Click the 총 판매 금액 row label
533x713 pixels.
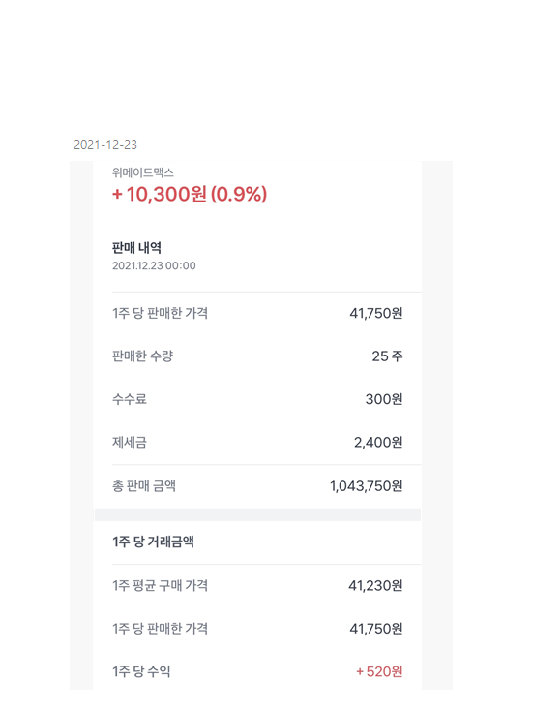click(x=144, y=486)
